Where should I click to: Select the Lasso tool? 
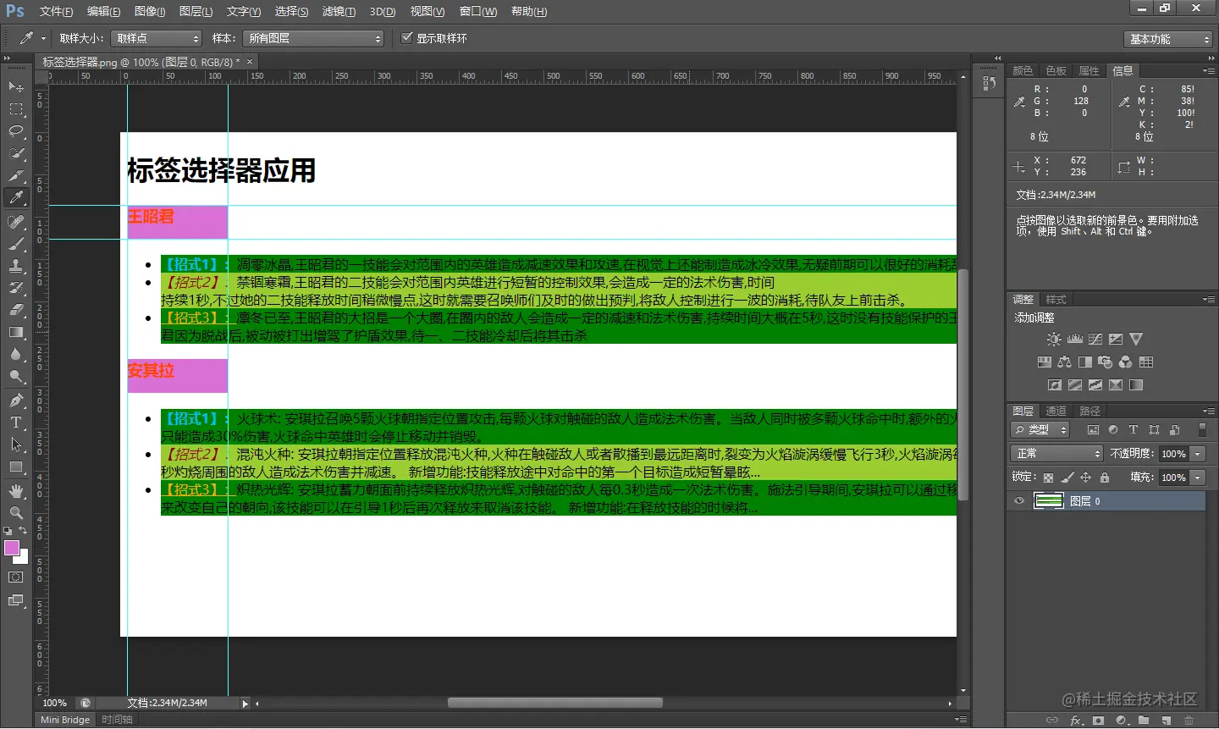[16, 131]
